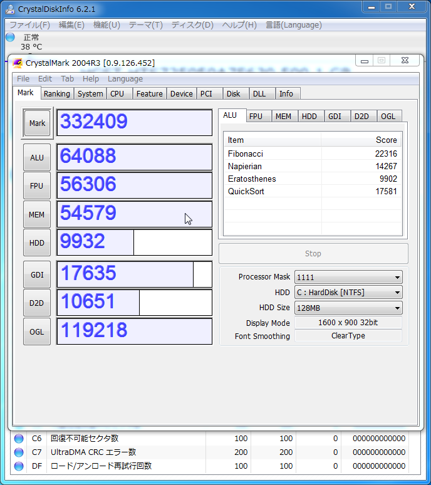
Task: Open the Help menu in CrystalMark
Action: click(x=91, y=79)
